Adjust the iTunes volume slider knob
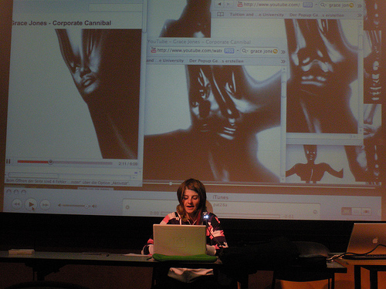 [x=86, y=206]
